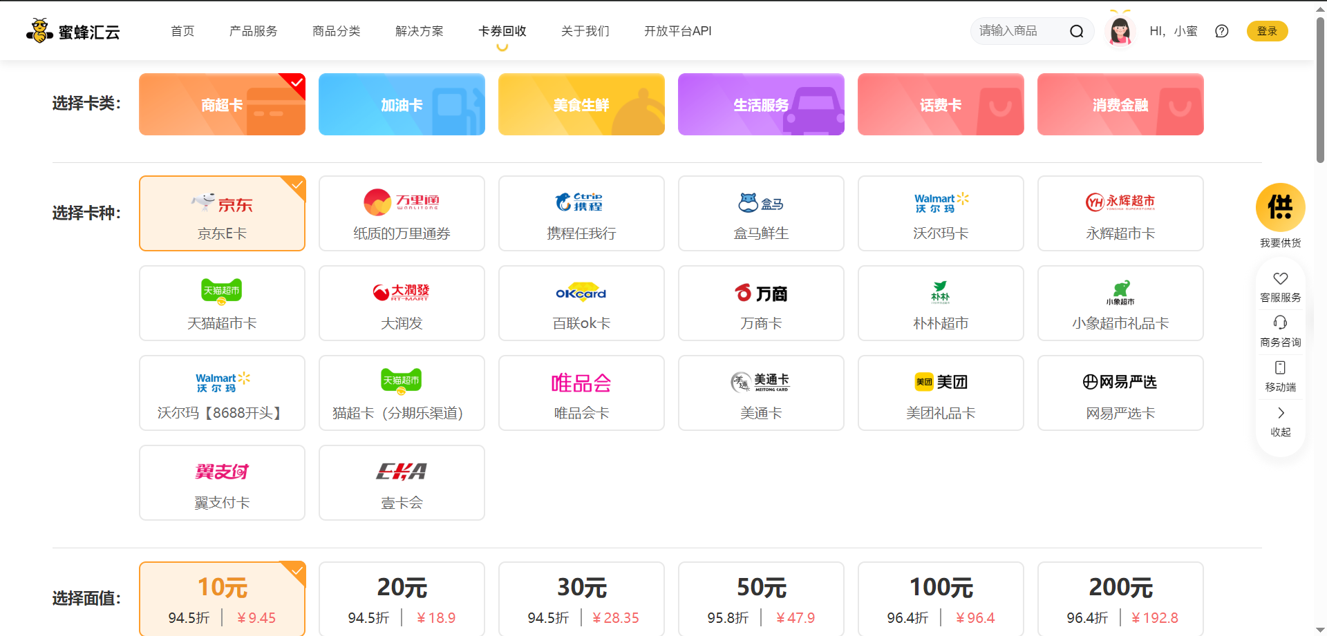Collapse the sidebar with 收起 arrow
The height and width of the screenshot is (636, 1327).
1280,413
